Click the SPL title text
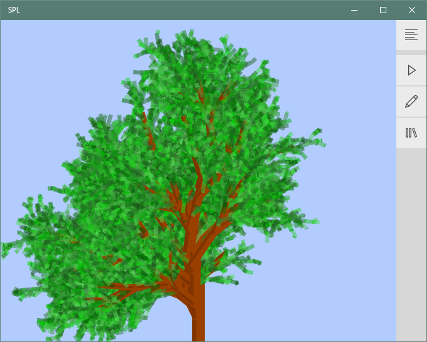The image size is (427, 342). 13,10
